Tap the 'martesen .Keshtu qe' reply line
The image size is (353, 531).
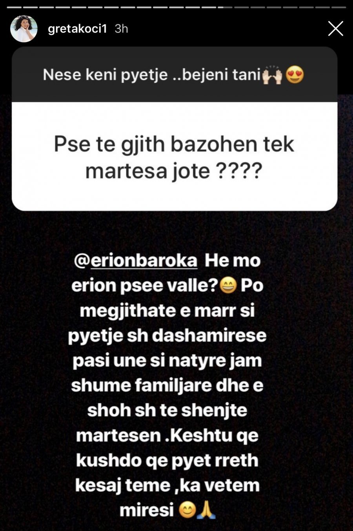click(x=167, y=435)
